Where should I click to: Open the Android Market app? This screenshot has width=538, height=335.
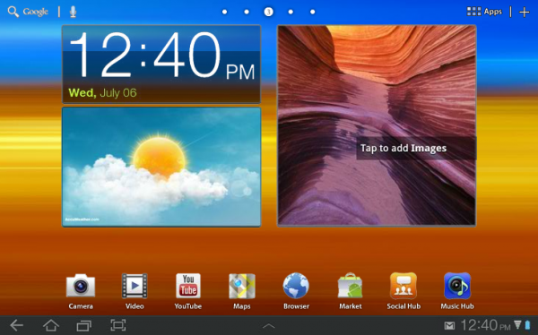click(x=351, y=291)
